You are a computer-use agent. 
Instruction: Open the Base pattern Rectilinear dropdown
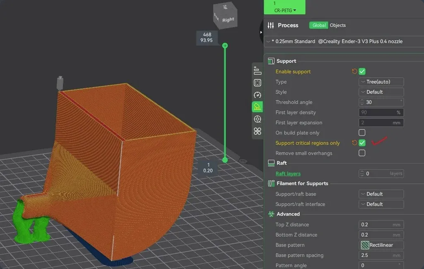[381, 245]
